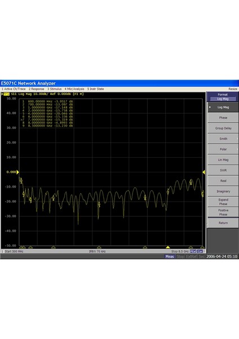Image resolution: width=239 pixels, height=339 pixels.
Task: Click the Stop status indicator
Action: [180, 257]
